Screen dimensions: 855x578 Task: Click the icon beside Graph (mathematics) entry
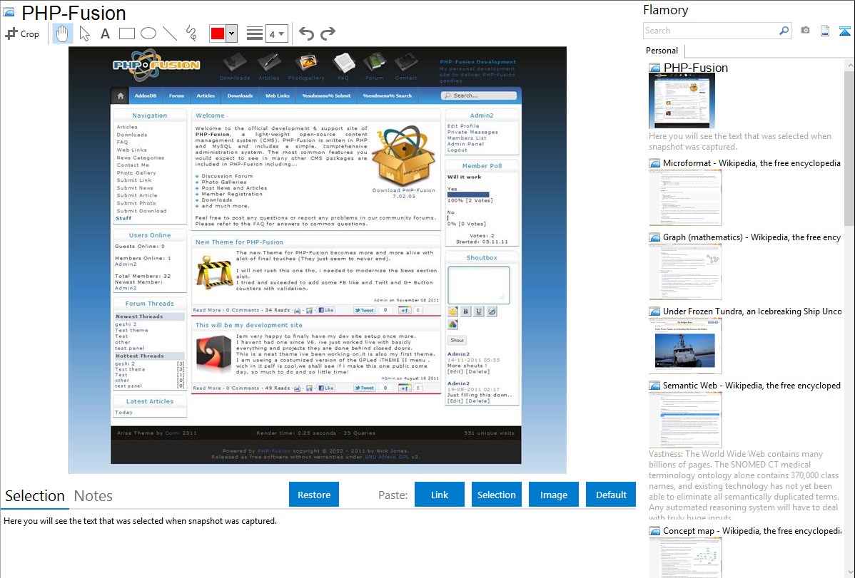click(654, 237)
